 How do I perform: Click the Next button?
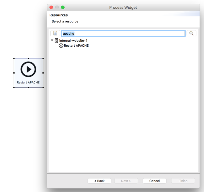tap(126, 181)
